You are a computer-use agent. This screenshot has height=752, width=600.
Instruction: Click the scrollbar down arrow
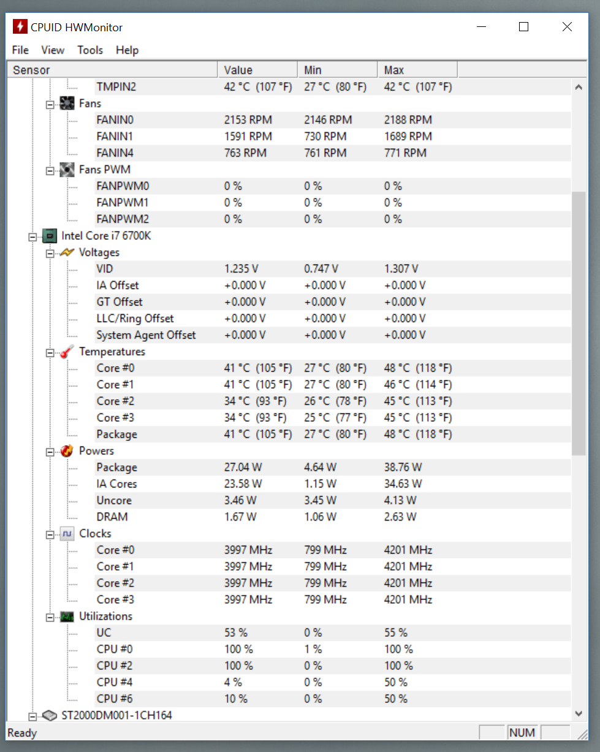click(578, 713)
